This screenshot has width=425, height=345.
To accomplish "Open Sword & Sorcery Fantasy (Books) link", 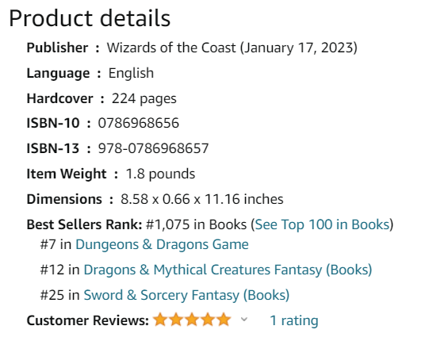I will pos(186,295).
